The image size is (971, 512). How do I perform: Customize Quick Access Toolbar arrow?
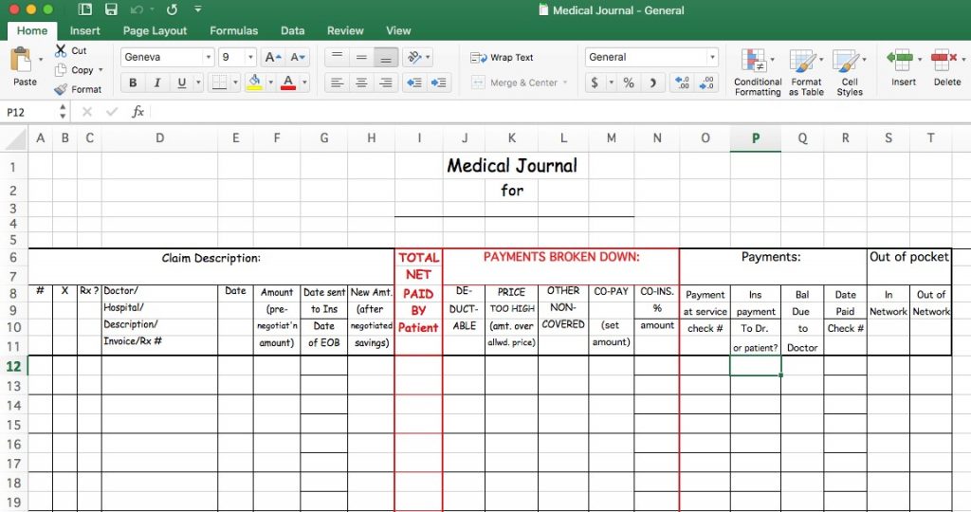(197, 9)
